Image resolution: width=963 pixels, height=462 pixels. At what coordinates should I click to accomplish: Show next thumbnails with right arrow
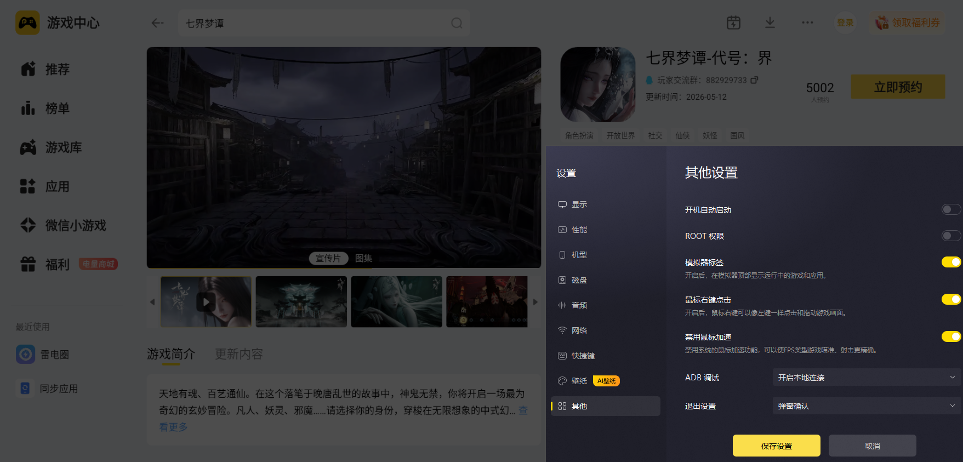(535, 302)
